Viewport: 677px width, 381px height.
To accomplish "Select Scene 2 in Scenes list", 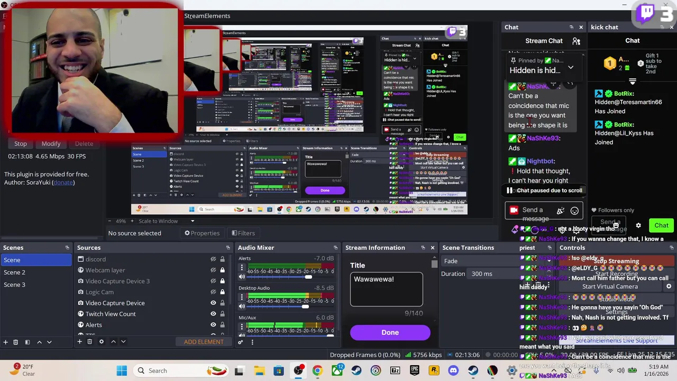I will [36, 272].
